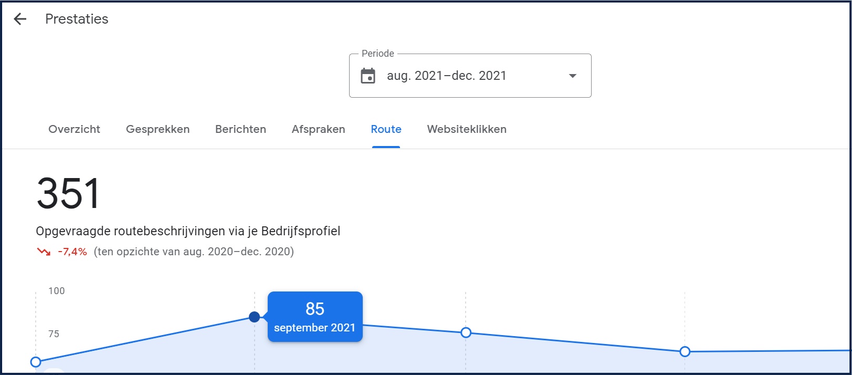Select the rightmost hollow data point on chart
The width and height of the screenshot is (852, 375).
click(x=685, y=351)
